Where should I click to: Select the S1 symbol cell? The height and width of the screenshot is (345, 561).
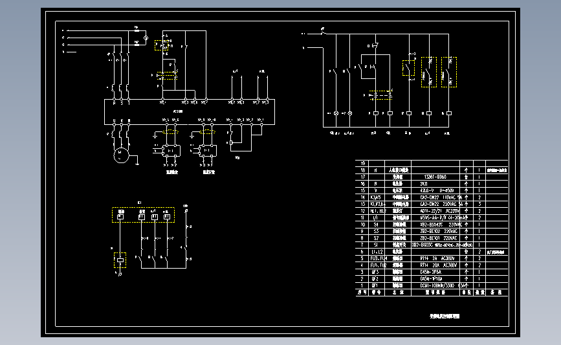[x=376, y=245]
